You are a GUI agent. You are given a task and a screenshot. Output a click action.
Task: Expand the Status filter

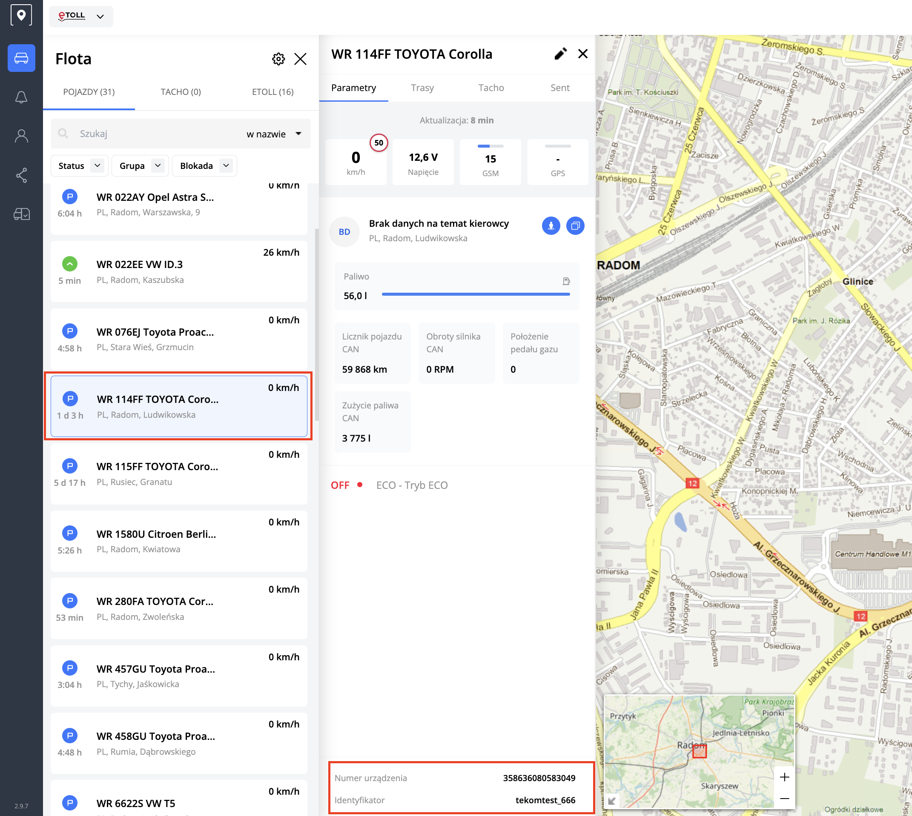[79, 166]
